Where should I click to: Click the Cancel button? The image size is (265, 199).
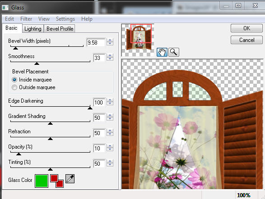coord(246,40)
